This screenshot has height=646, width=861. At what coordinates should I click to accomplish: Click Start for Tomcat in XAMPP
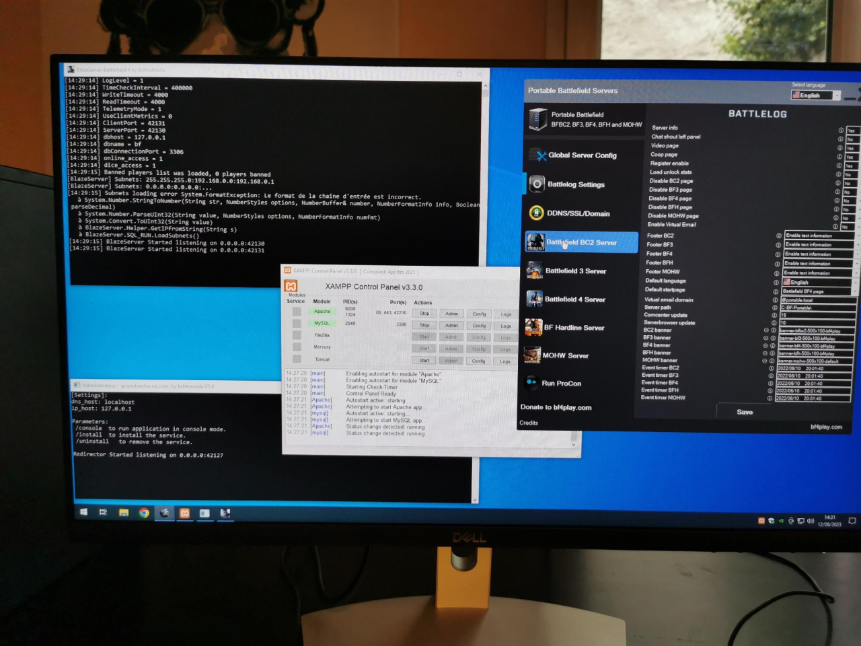point(424,361)
